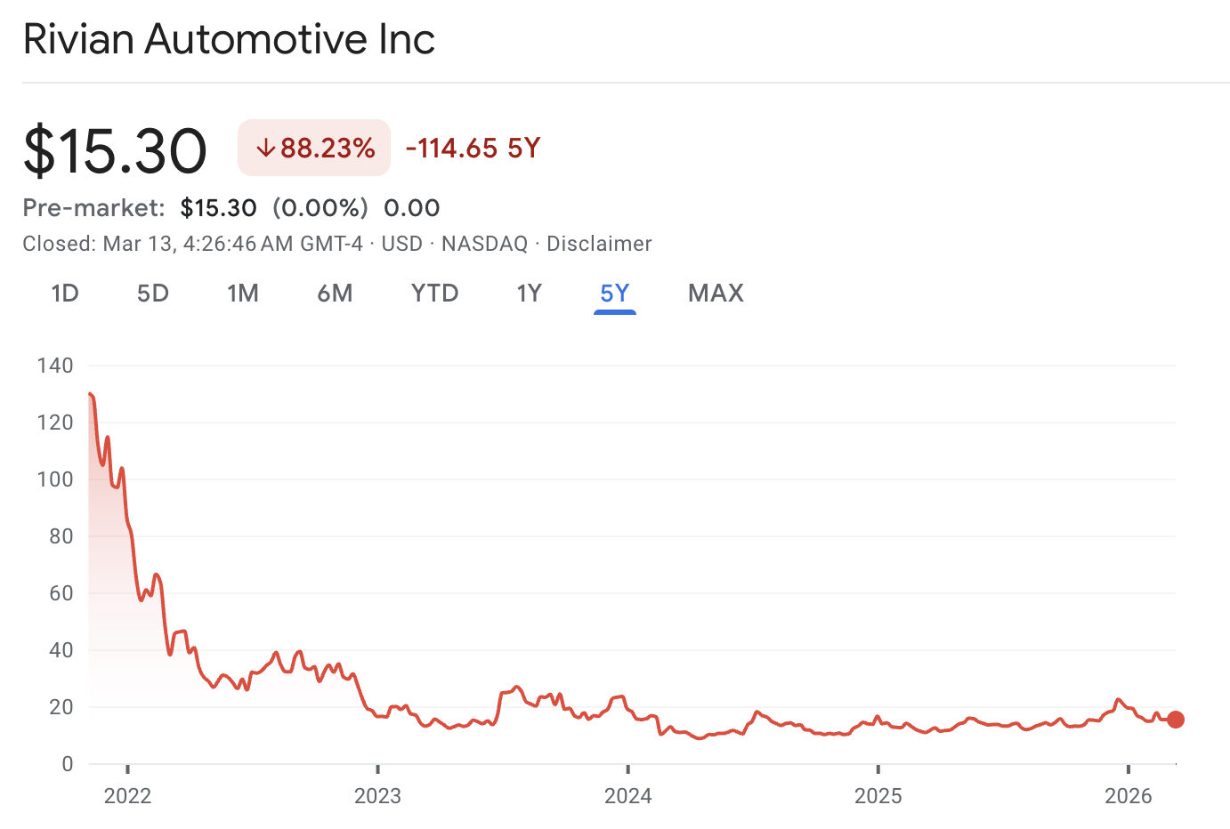Select the 2024 x-axis marker

point(628,796)
